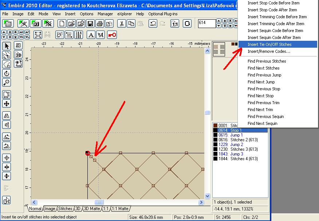Click the 1:1 zoom toolbar button

(175, 24)
